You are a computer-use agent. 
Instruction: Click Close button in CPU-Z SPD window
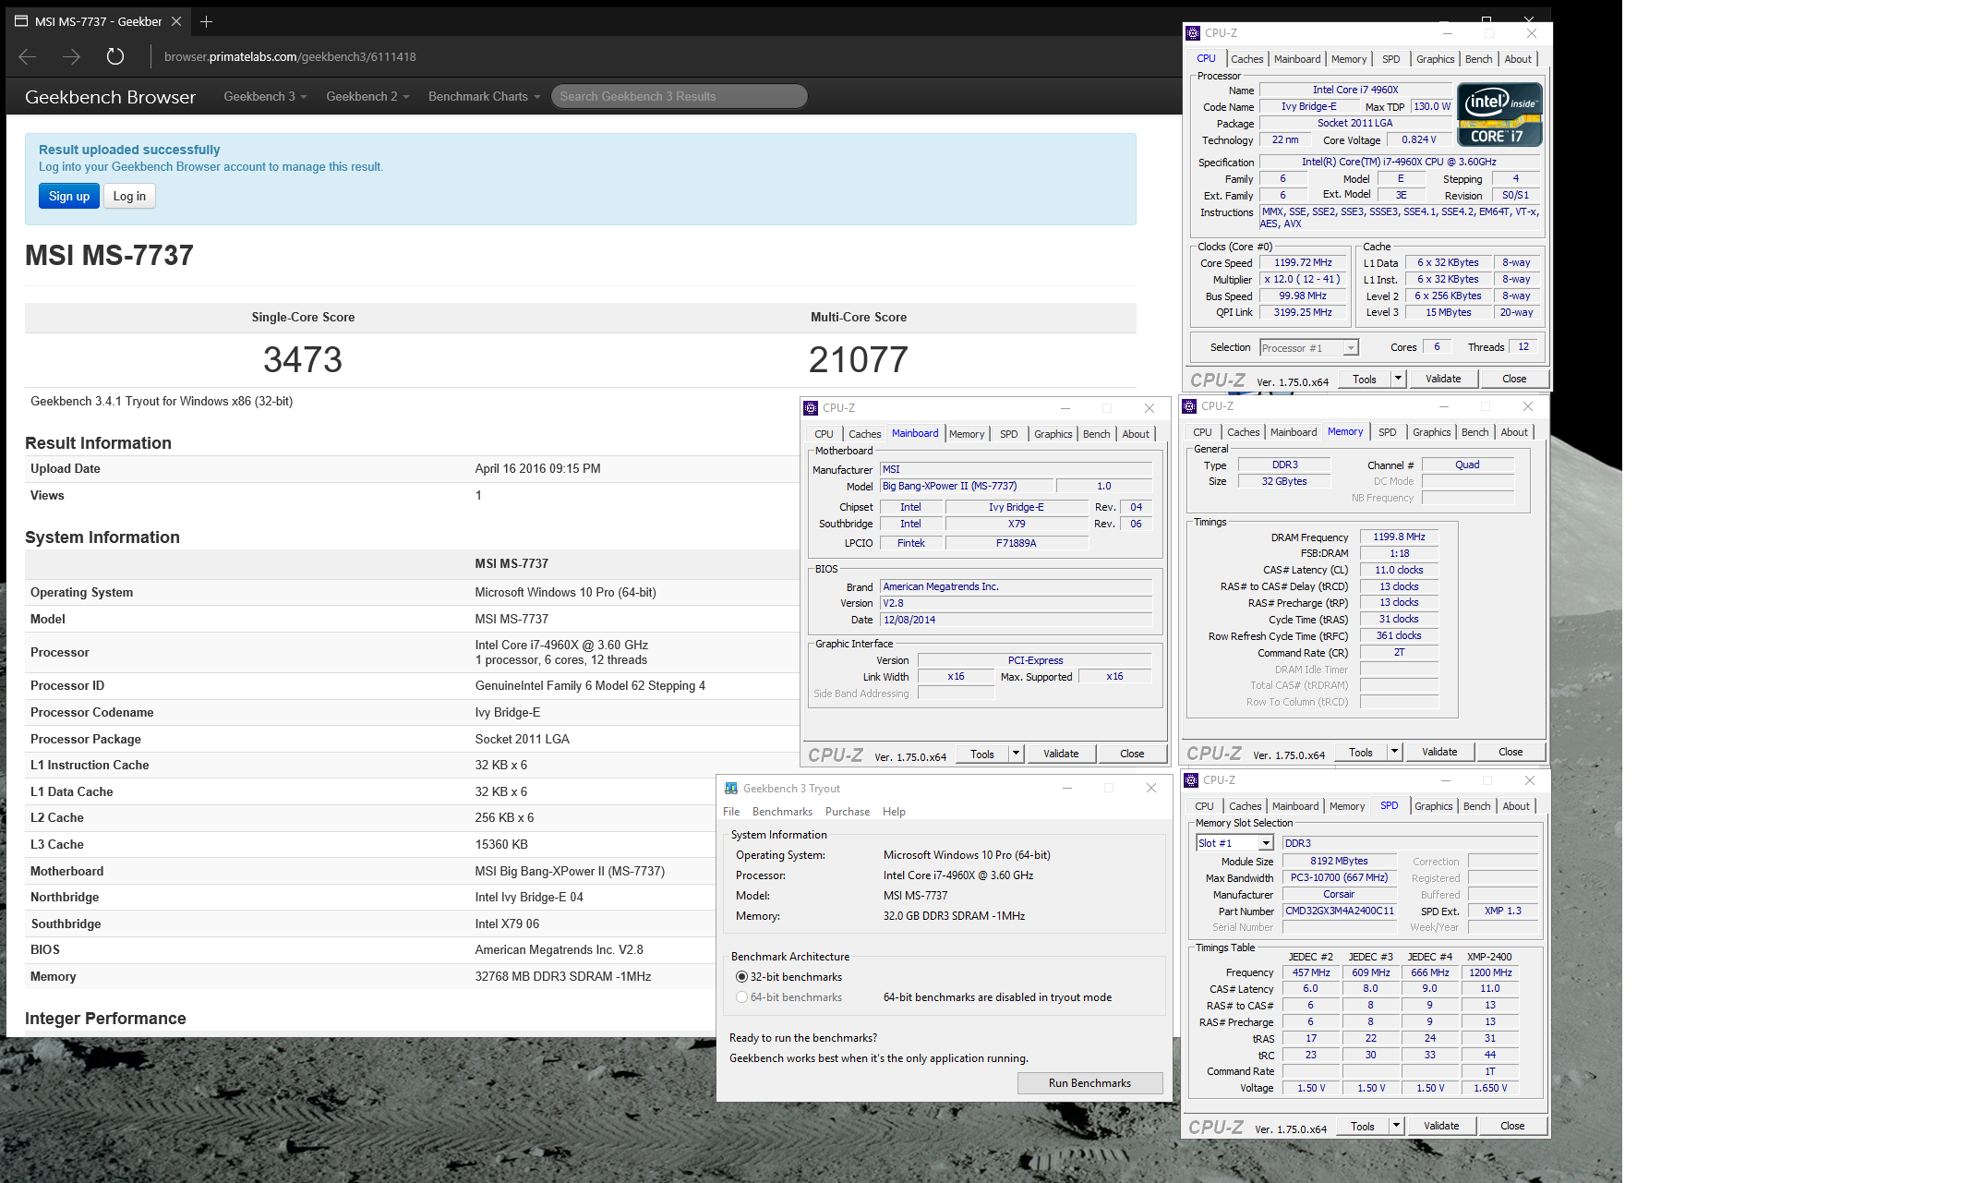pyautogui.click(x=1512, y=1126)
